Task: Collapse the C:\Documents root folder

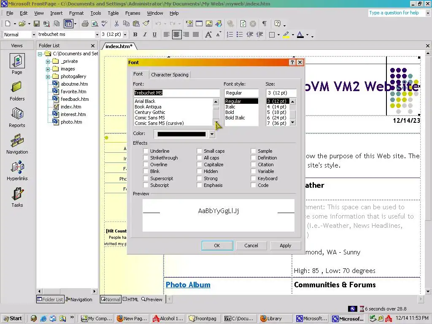Action: tap(40, 54)
